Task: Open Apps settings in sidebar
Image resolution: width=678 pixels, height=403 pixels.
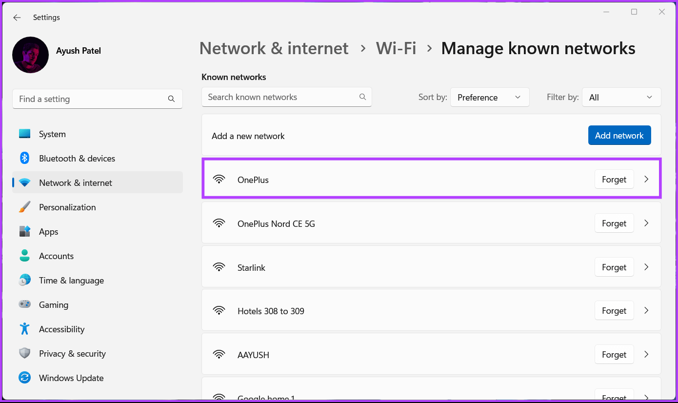Action: tap(98, 231)
